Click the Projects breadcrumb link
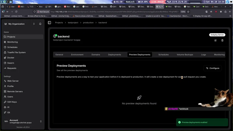The height and width of the screenshot is (131, 233). point(59,22)
